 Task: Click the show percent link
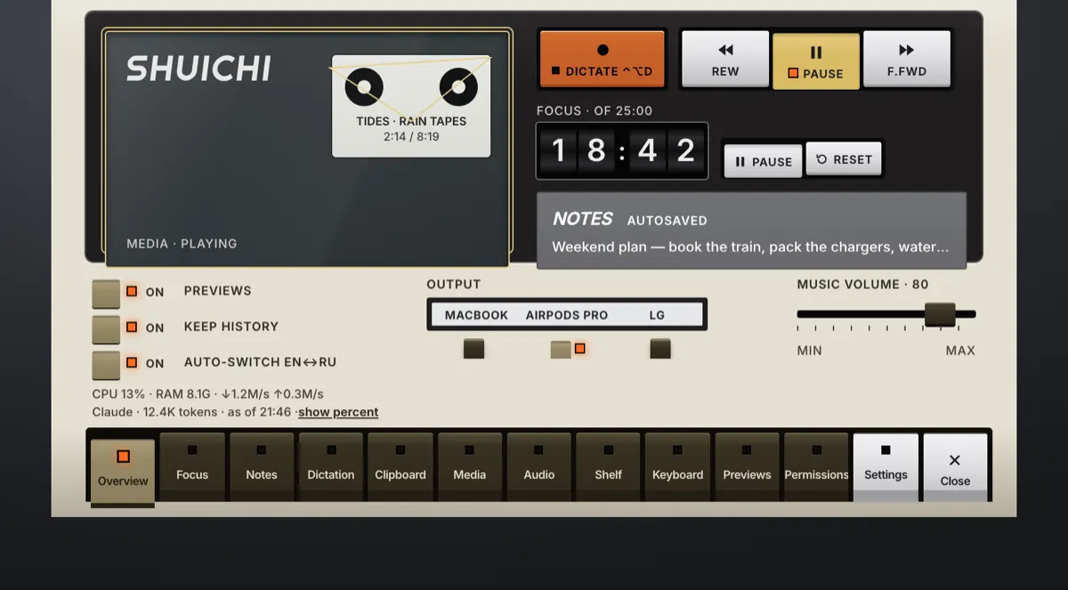[x=338, y=412]
